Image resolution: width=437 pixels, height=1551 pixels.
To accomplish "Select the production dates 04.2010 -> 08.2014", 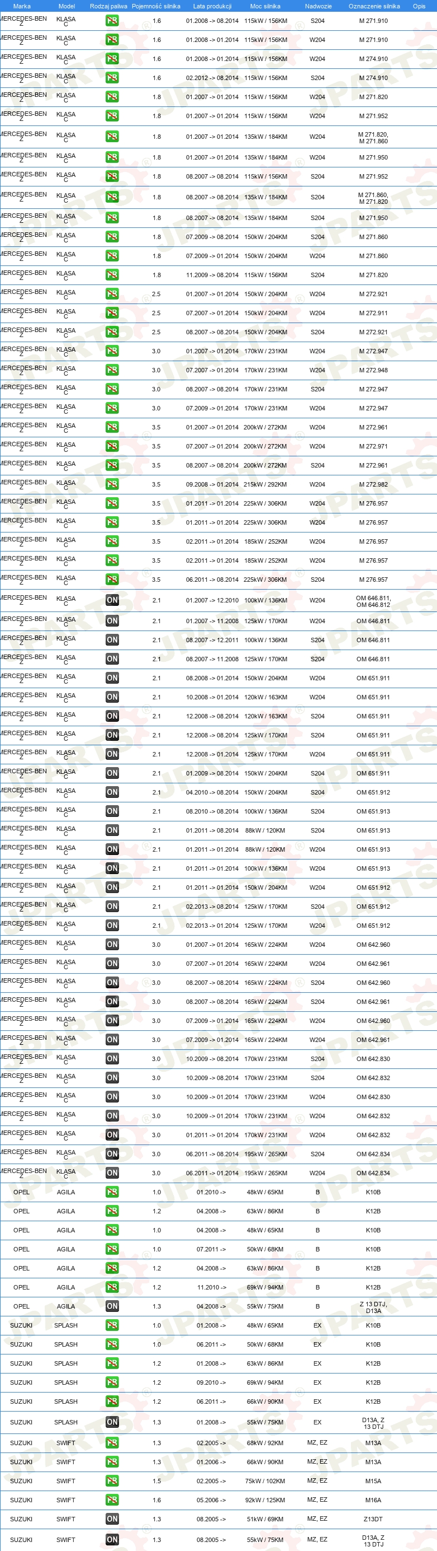I will pyautogui.click(x=212, y=792).
